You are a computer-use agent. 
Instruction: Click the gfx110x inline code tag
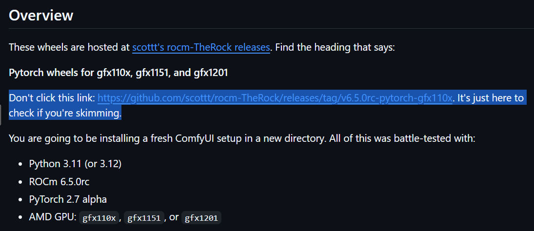pyautogui.click(x=99, y=218)
